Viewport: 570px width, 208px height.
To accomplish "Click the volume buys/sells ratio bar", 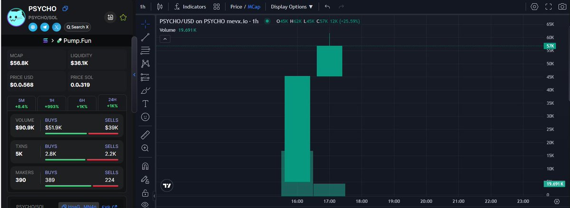I will pos(82,134).
